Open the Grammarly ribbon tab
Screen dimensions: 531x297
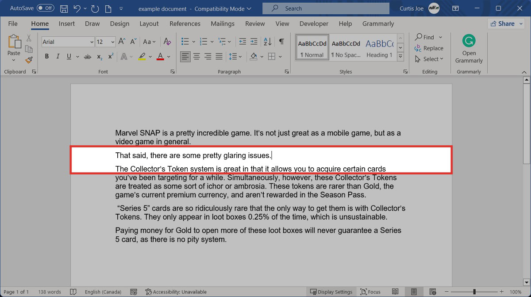378,24
